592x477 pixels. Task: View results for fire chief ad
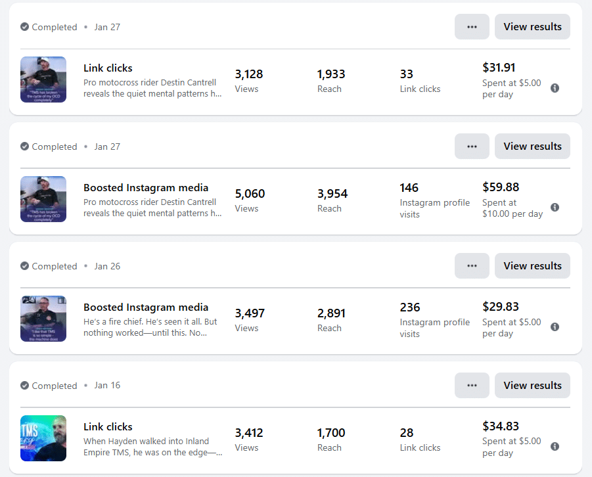coord(532,266)
